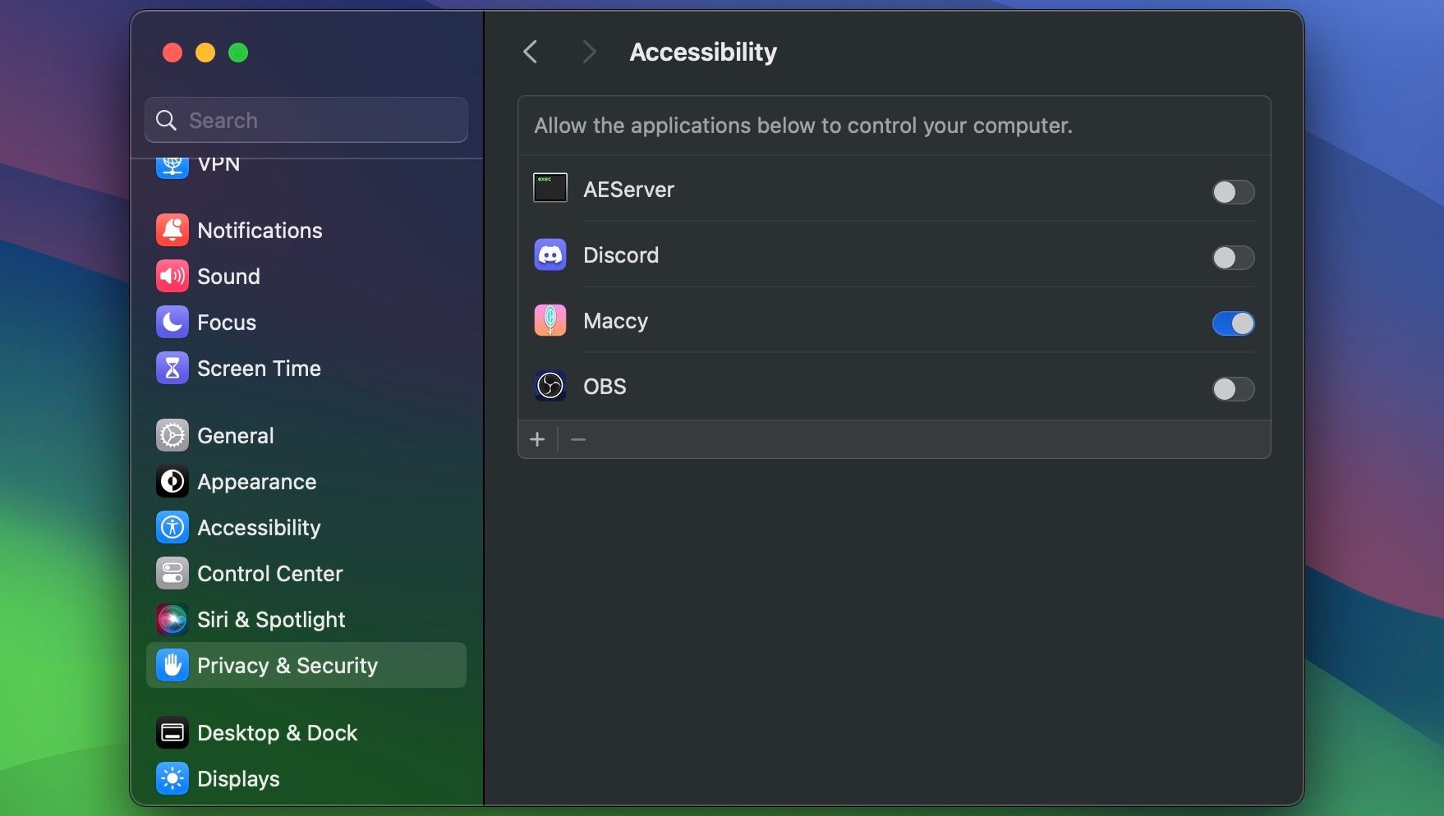Viewport: 1444px width, 816px height.
Task: Click the forward navigation chevron
Action: (590, 52)
